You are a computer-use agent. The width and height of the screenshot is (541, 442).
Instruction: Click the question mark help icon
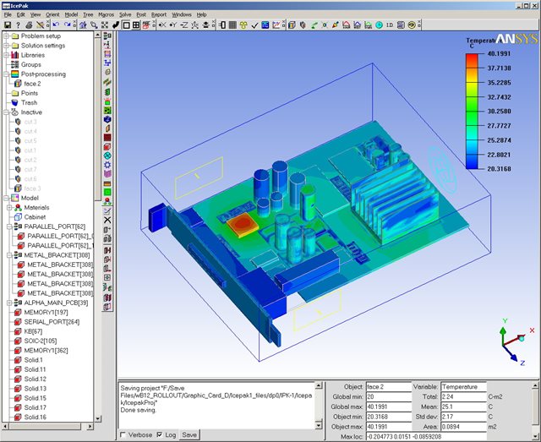click(x=18, y=25)
